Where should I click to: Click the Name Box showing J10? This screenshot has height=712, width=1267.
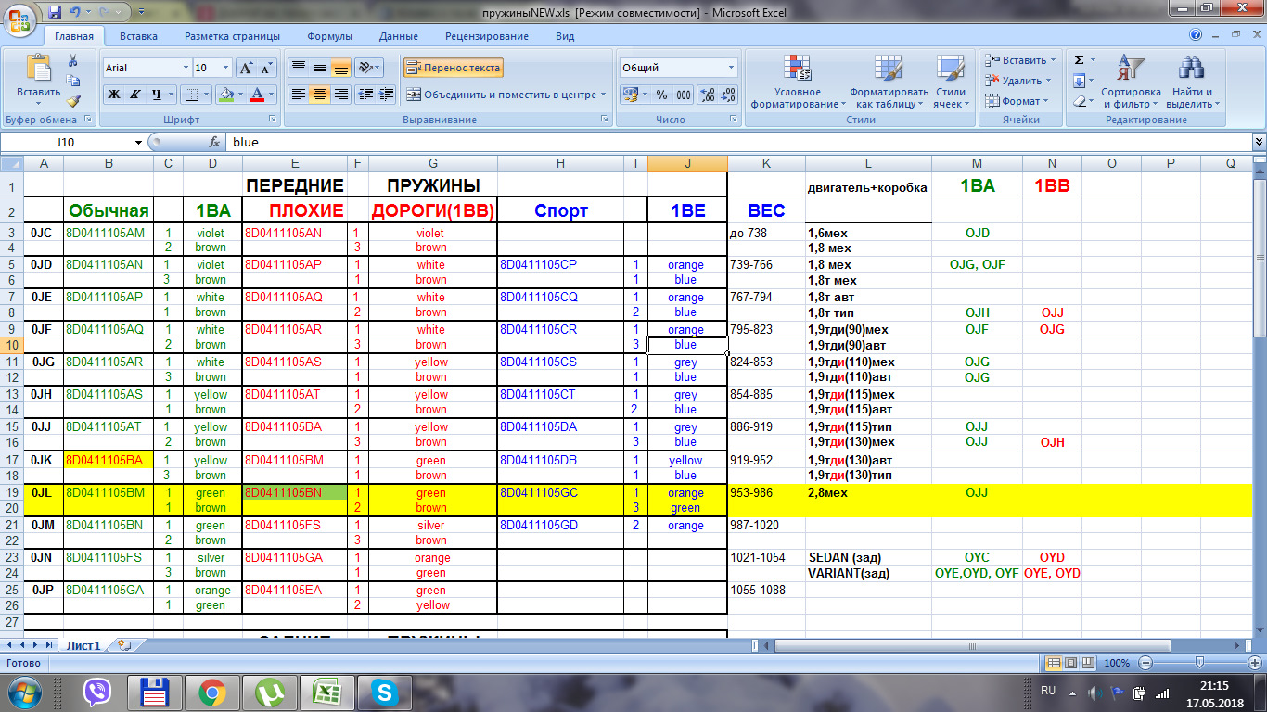click(65, 142)
